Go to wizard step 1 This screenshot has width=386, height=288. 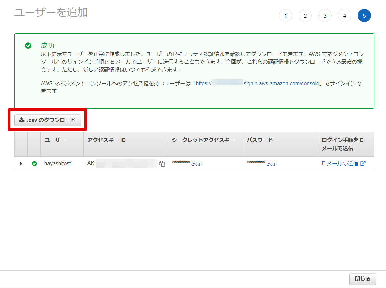pyautogui.click(x=285, y=16)
